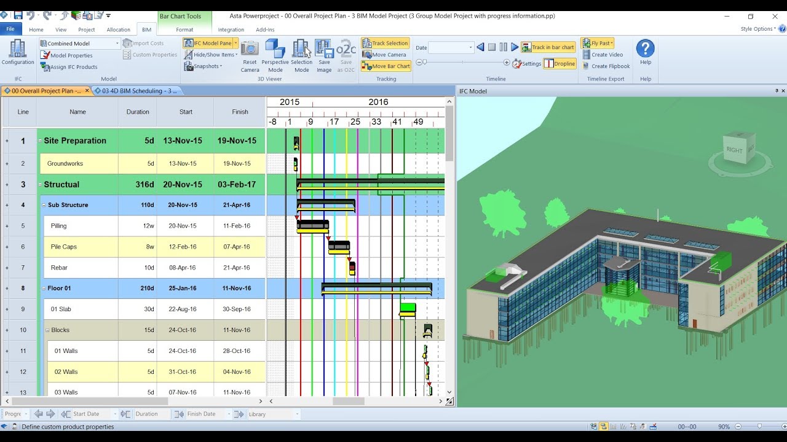
Task: Click the zoom-out minus on timeline slider
Action: [x=419, y=63]
